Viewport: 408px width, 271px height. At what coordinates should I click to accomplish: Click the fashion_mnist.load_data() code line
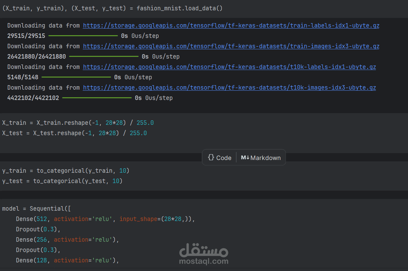(x=112, y=8)
